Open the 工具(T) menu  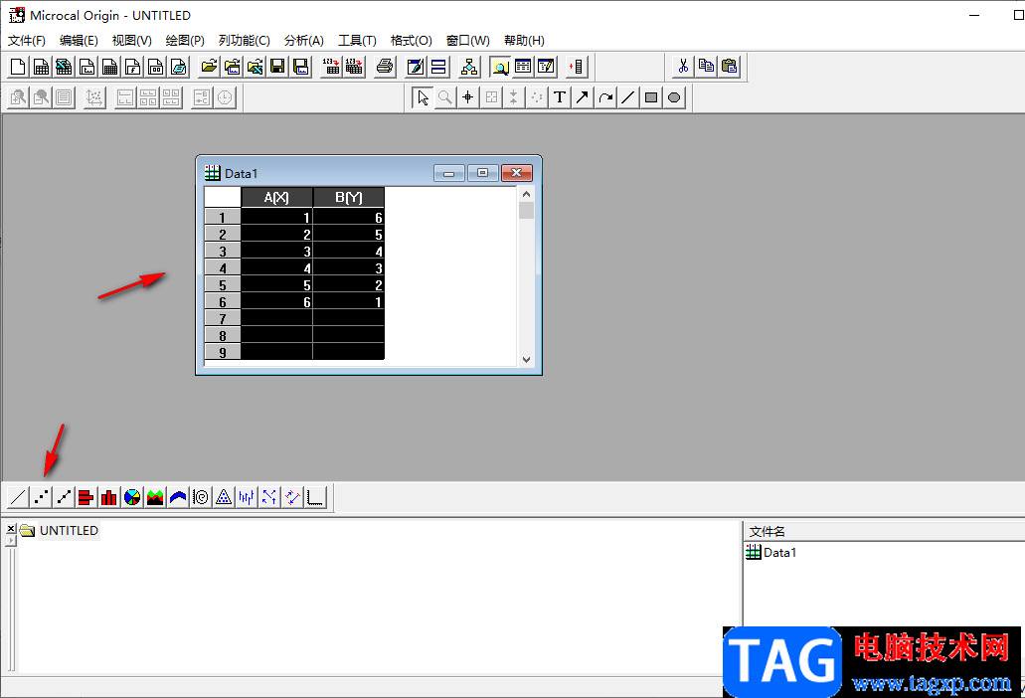[357, 41]
